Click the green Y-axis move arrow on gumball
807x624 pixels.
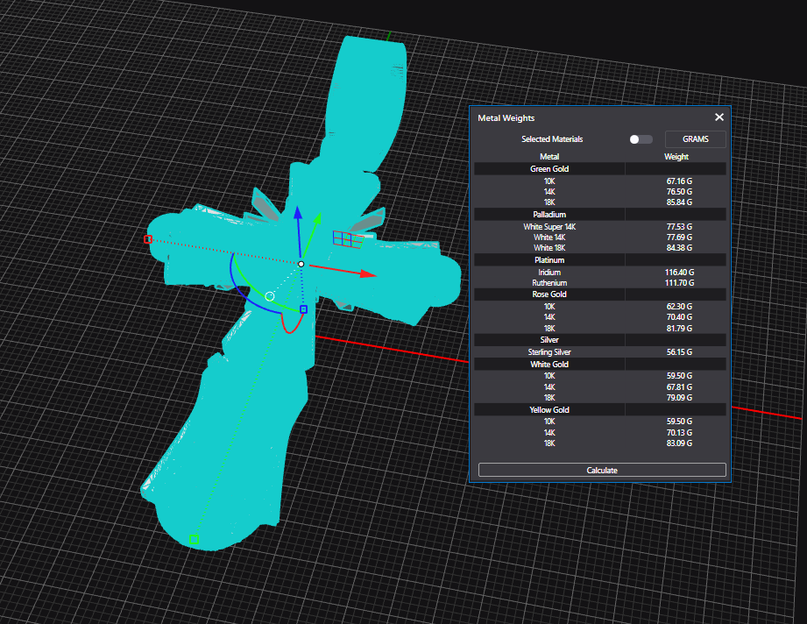tap(317, 217)
